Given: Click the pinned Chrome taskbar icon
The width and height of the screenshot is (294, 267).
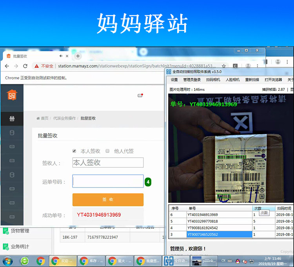Looking at the screenshot, I should click(x=41, y=261).
